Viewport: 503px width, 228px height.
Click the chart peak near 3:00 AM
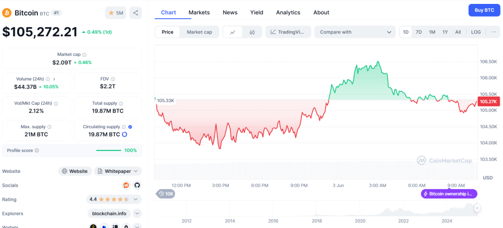378,61
